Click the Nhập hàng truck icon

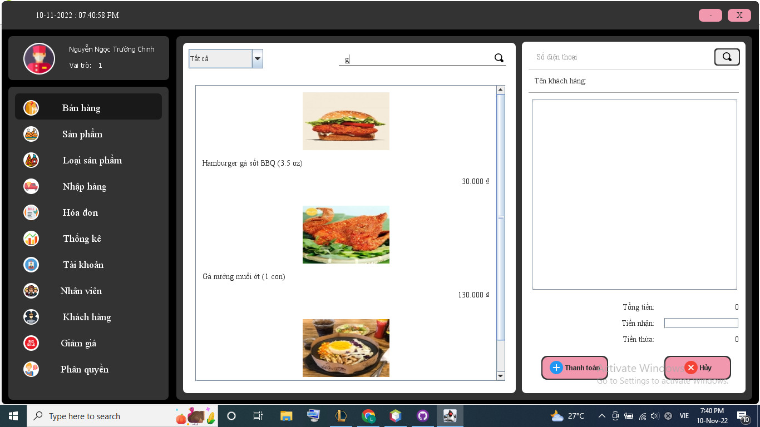[x=31, y=186]
